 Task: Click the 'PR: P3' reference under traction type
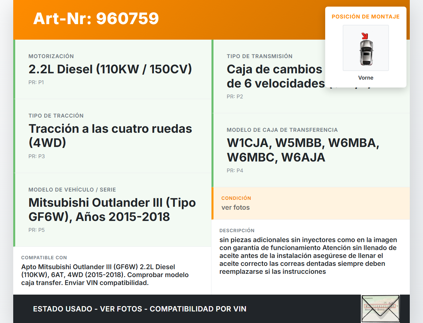click(x=36, y=156)
